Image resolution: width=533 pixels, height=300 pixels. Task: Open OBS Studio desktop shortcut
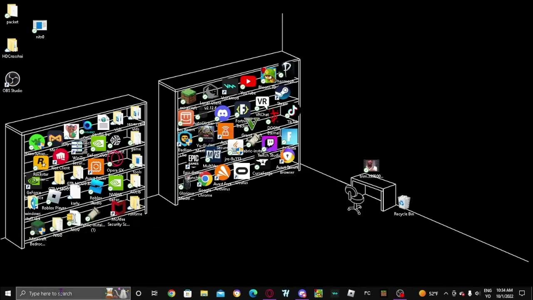coord(12,82)
